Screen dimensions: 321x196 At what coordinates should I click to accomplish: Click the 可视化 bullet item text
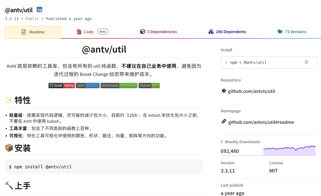pyautogui.click(x=89, y=136)
